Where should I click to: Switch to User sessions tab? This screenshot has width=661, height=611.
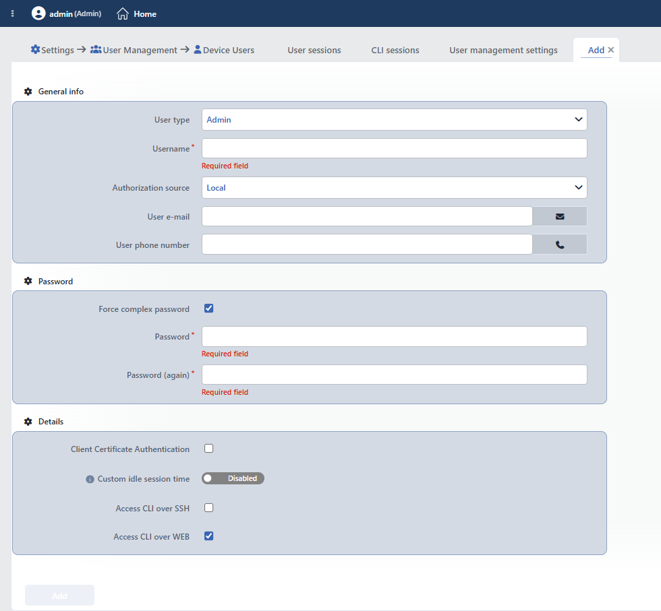pyautogui.click(x=314, y=50)
